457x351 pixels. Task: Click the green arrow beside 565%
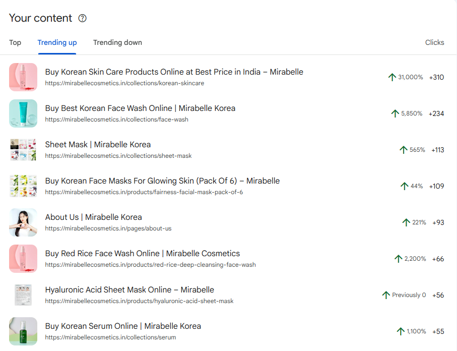403,150
